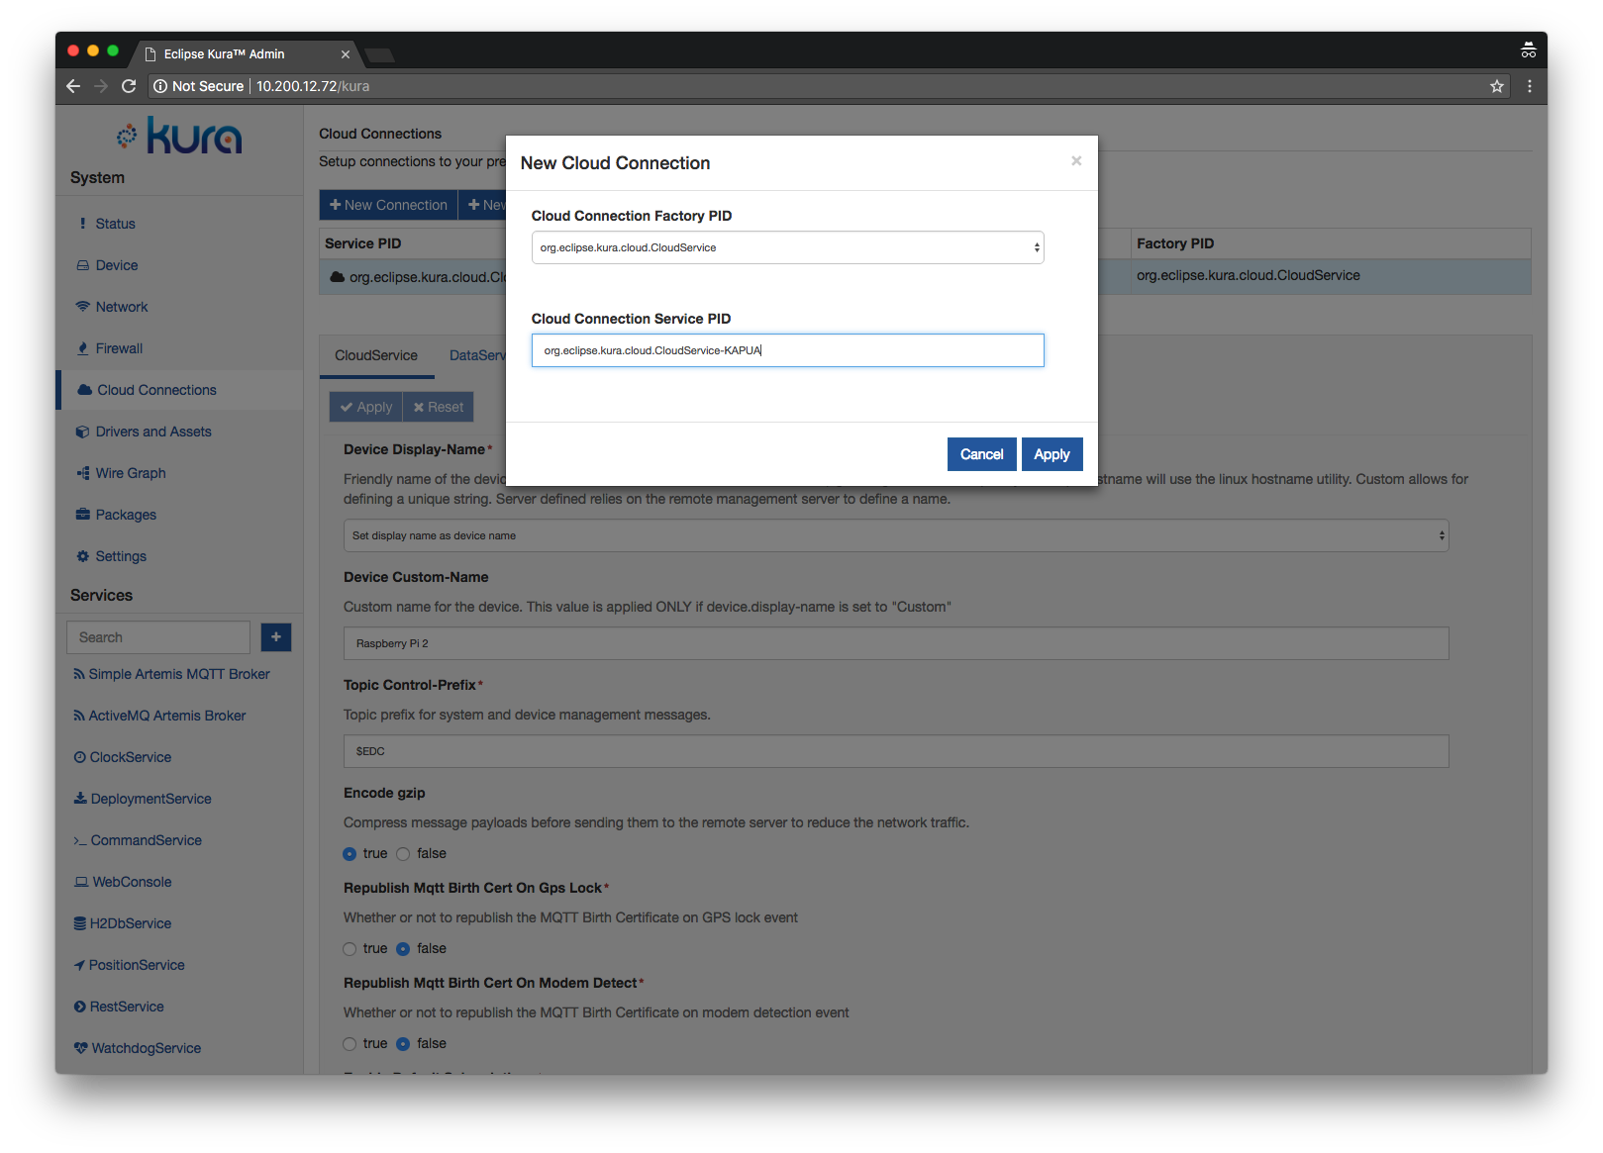Click the Device icon in sidebar

point(83,265)
